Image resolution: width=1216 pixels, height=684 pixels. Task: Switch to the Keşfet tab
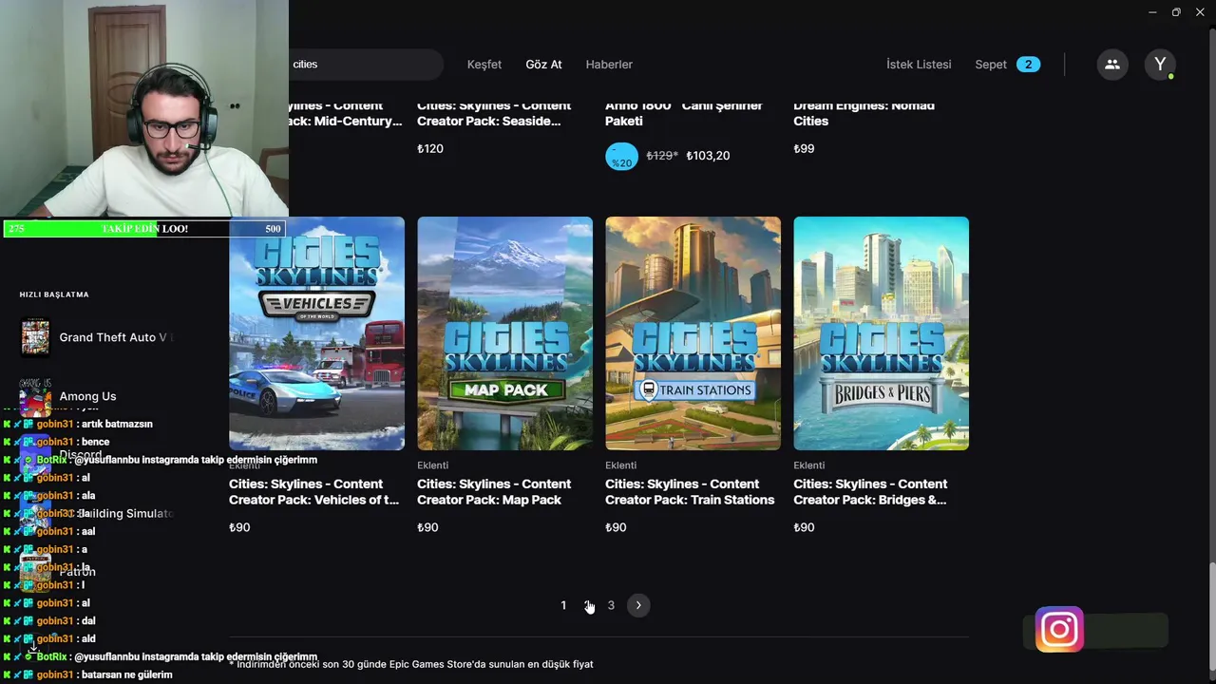tap(484, 65)
